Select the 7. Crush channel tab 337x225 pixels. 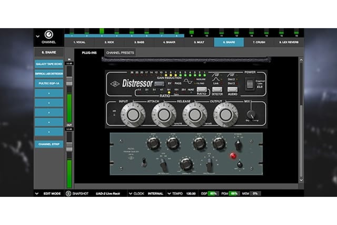[259, 42]
